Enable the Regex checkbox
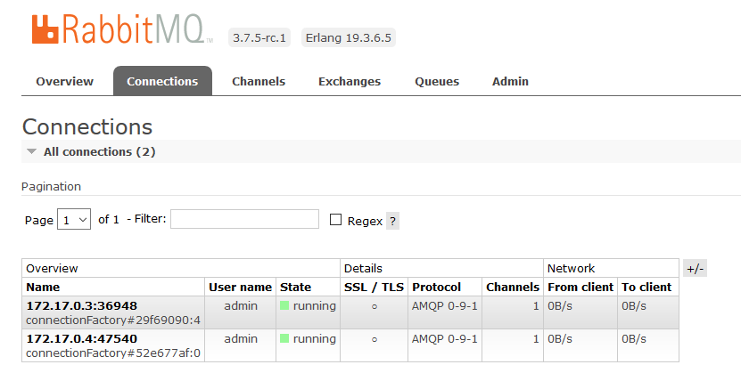This screenshot has width=741, height=373. [x=336, y=220]
